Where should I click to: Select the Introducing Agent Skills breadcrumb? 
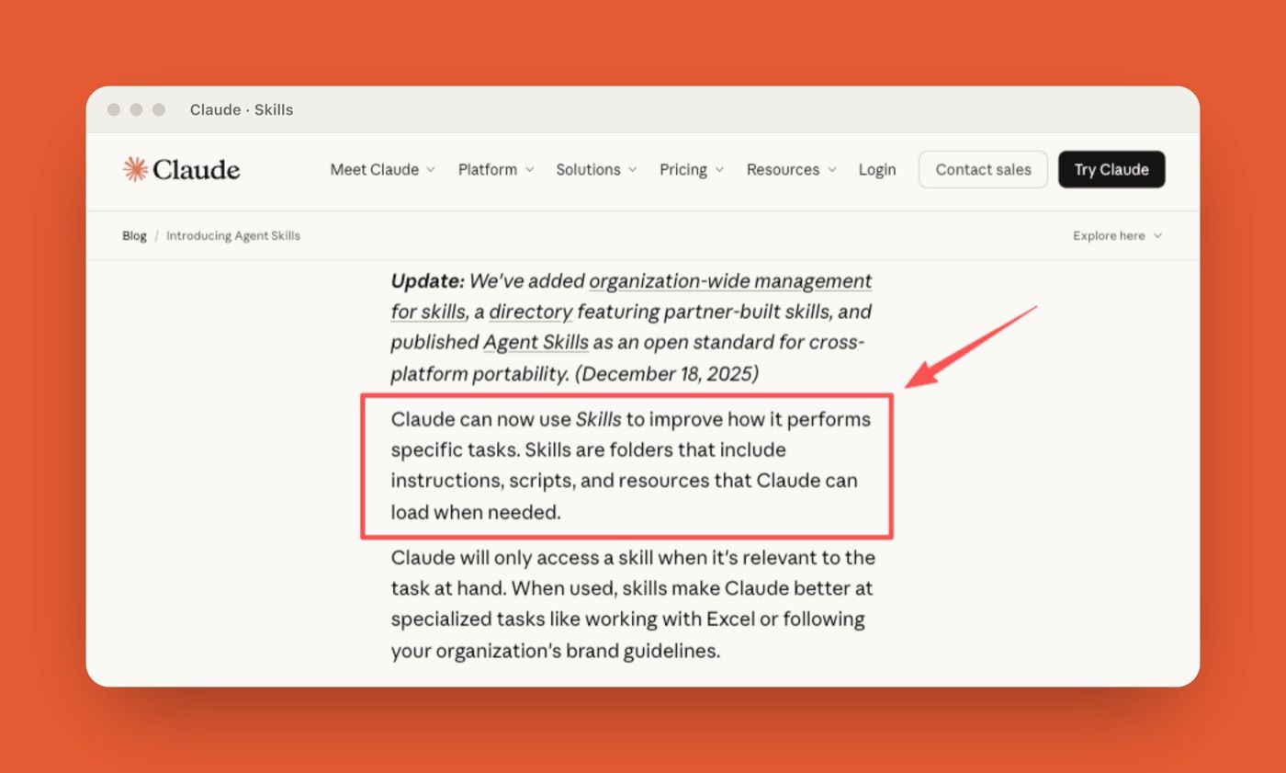pos(233,236)
